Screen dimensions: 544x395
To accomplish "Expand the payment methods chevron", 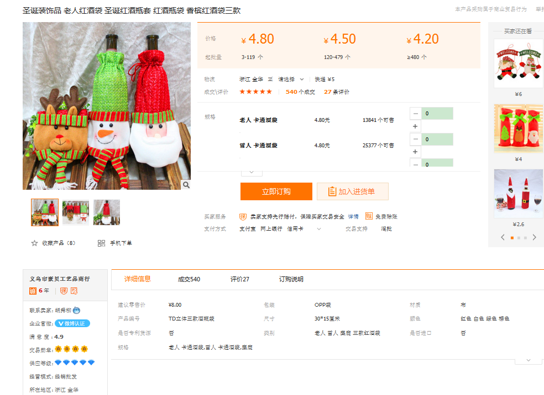I will 318,229.
